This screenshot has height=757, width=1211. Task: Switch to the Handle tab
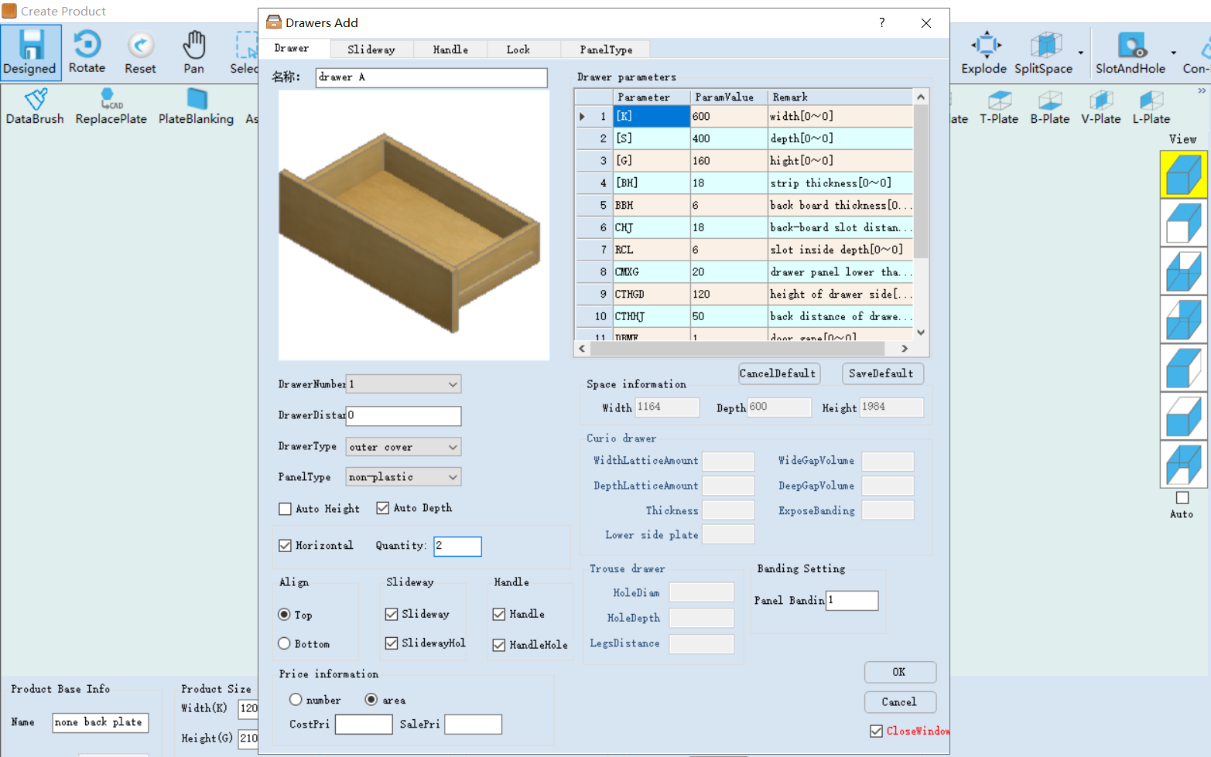pyautogui.click(x=450, y=49)
